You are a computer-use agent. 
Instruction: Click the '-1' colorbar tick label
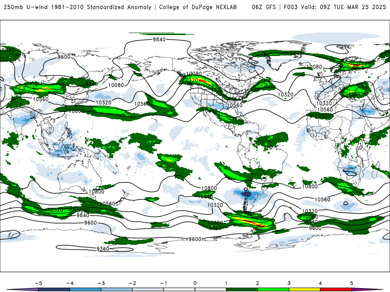click(163, 283)
